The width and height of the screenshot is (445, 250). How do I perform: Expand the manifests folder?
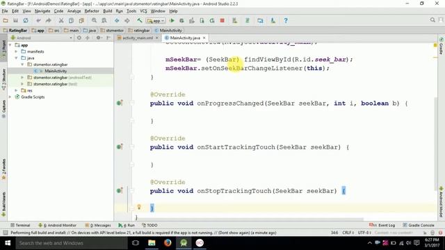[16, 51]
